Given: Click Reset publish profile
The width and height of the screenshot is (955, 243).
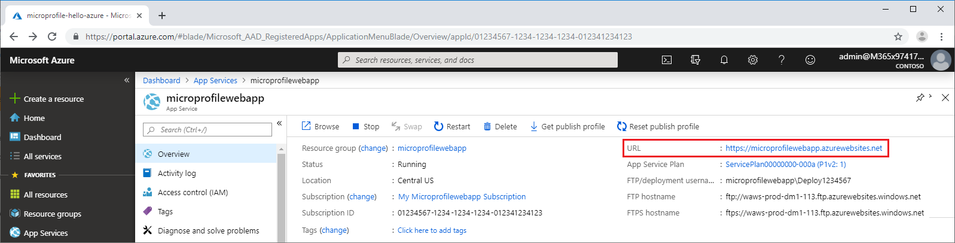Looking at the screenshot, I should click(658, 126).
